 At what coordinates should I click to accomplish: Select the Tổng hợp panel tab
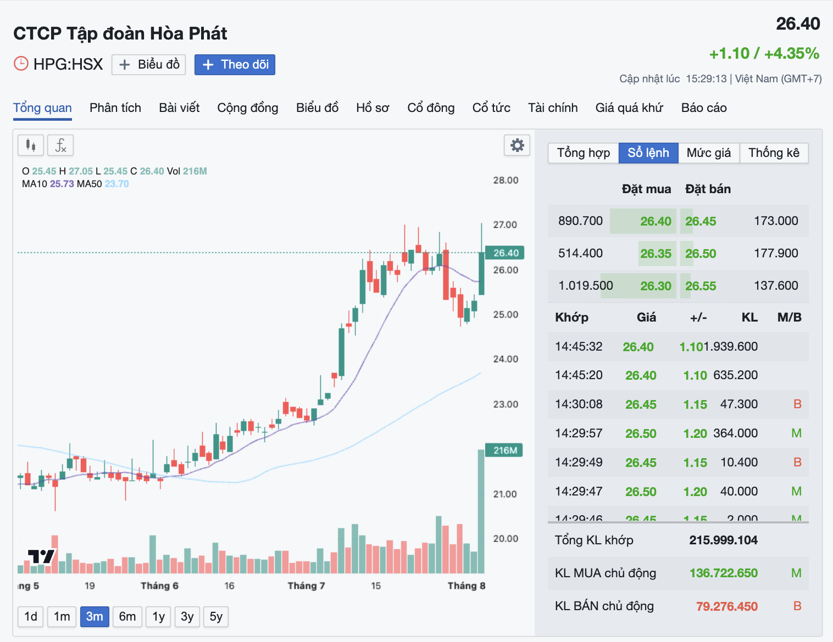click(x=584, y=153)
